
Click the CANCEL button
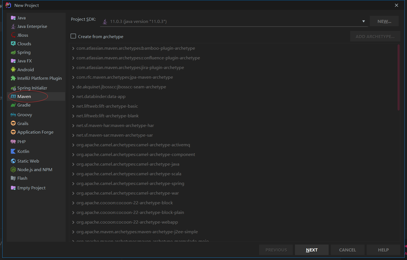347,250
